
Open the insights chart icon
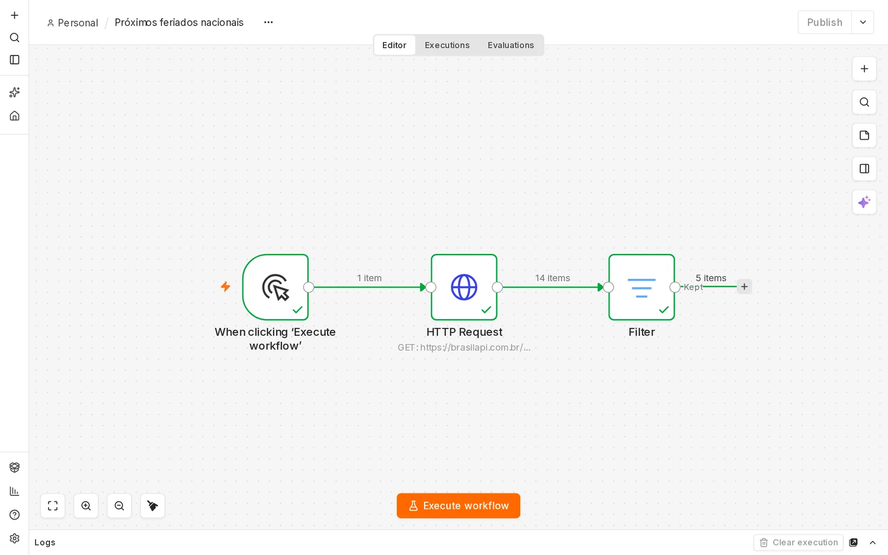[x=14, y=491]
